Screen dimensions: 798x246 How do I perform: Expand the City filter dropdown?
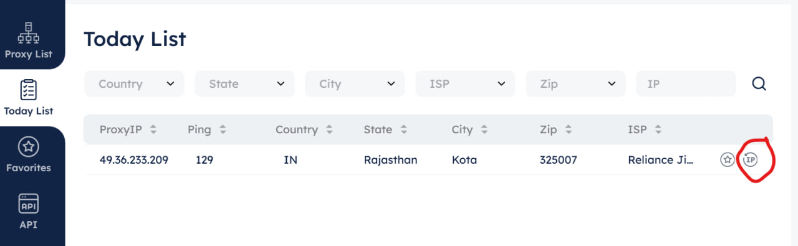[x=355, y=83]
